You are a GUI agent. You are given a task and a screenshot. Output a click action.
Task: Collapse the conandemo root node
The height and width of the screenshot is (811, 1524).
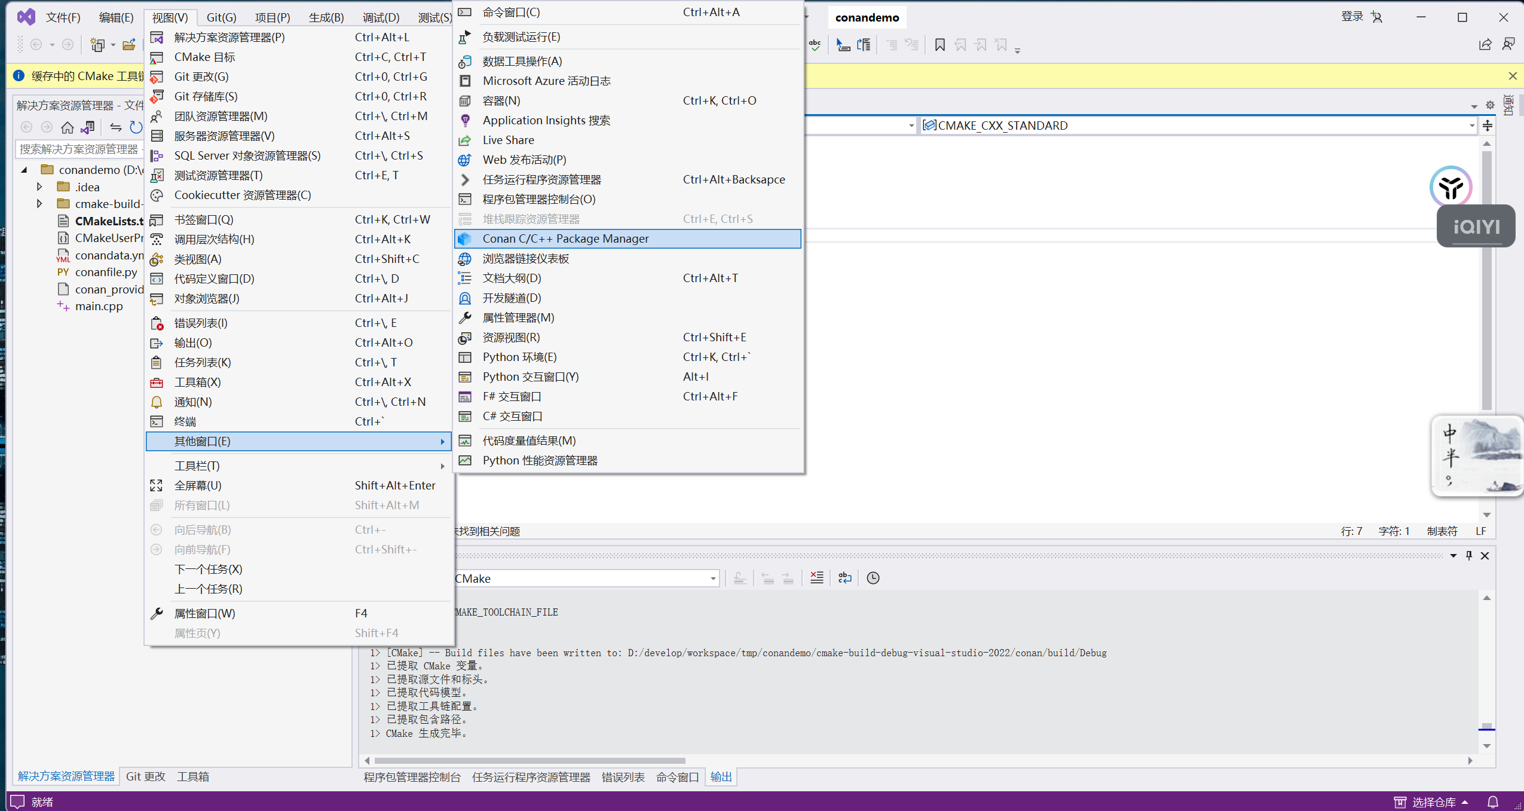25,170
